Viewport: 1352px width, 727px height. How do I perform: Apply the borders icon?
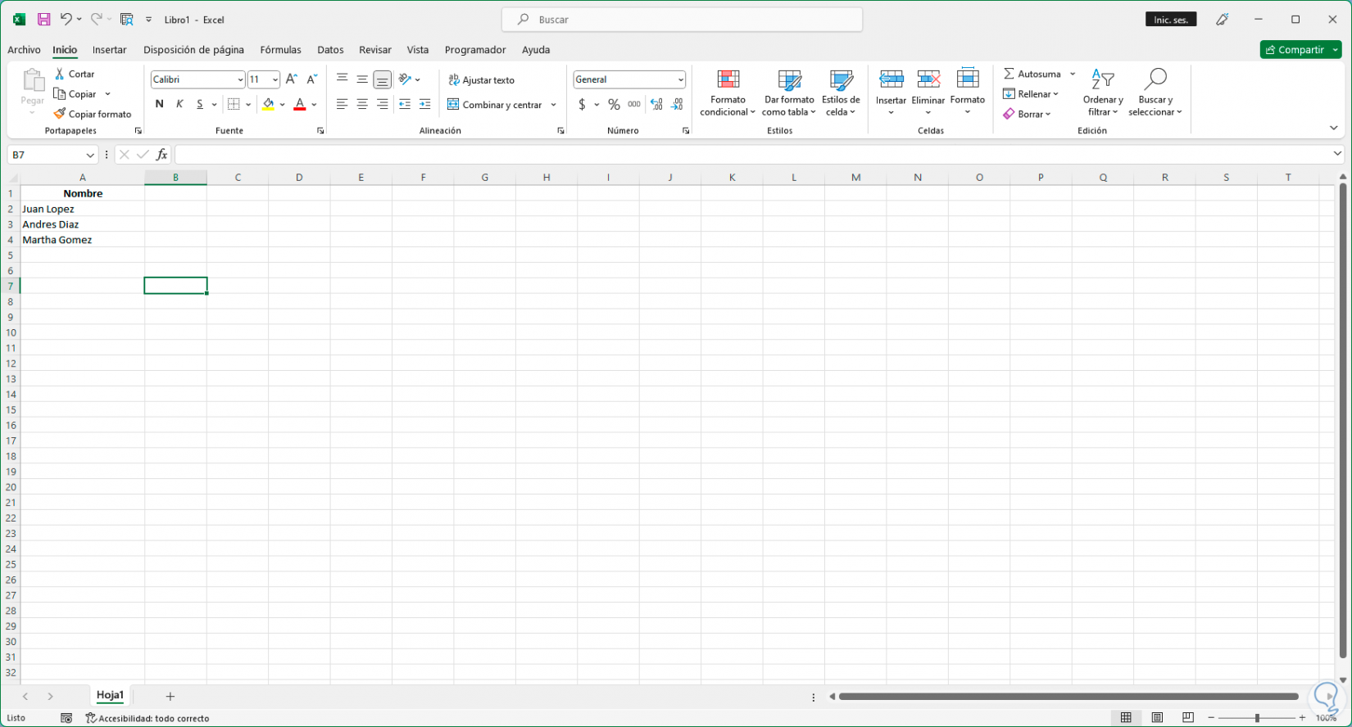pyautogui.click(x=234, y=104)
